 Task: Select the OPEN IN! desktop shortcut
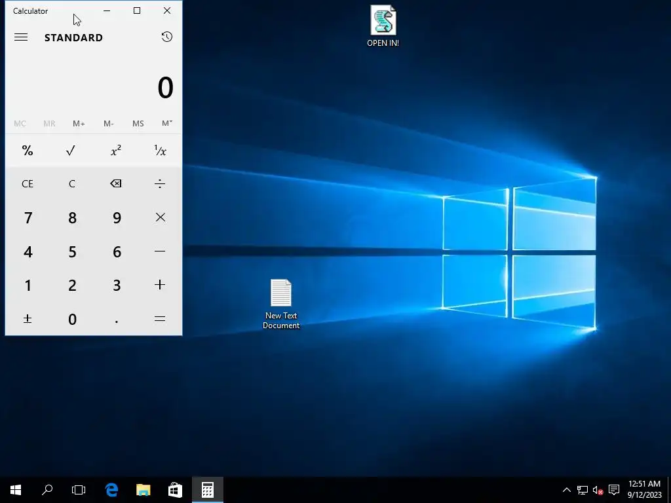coord(383,26)
